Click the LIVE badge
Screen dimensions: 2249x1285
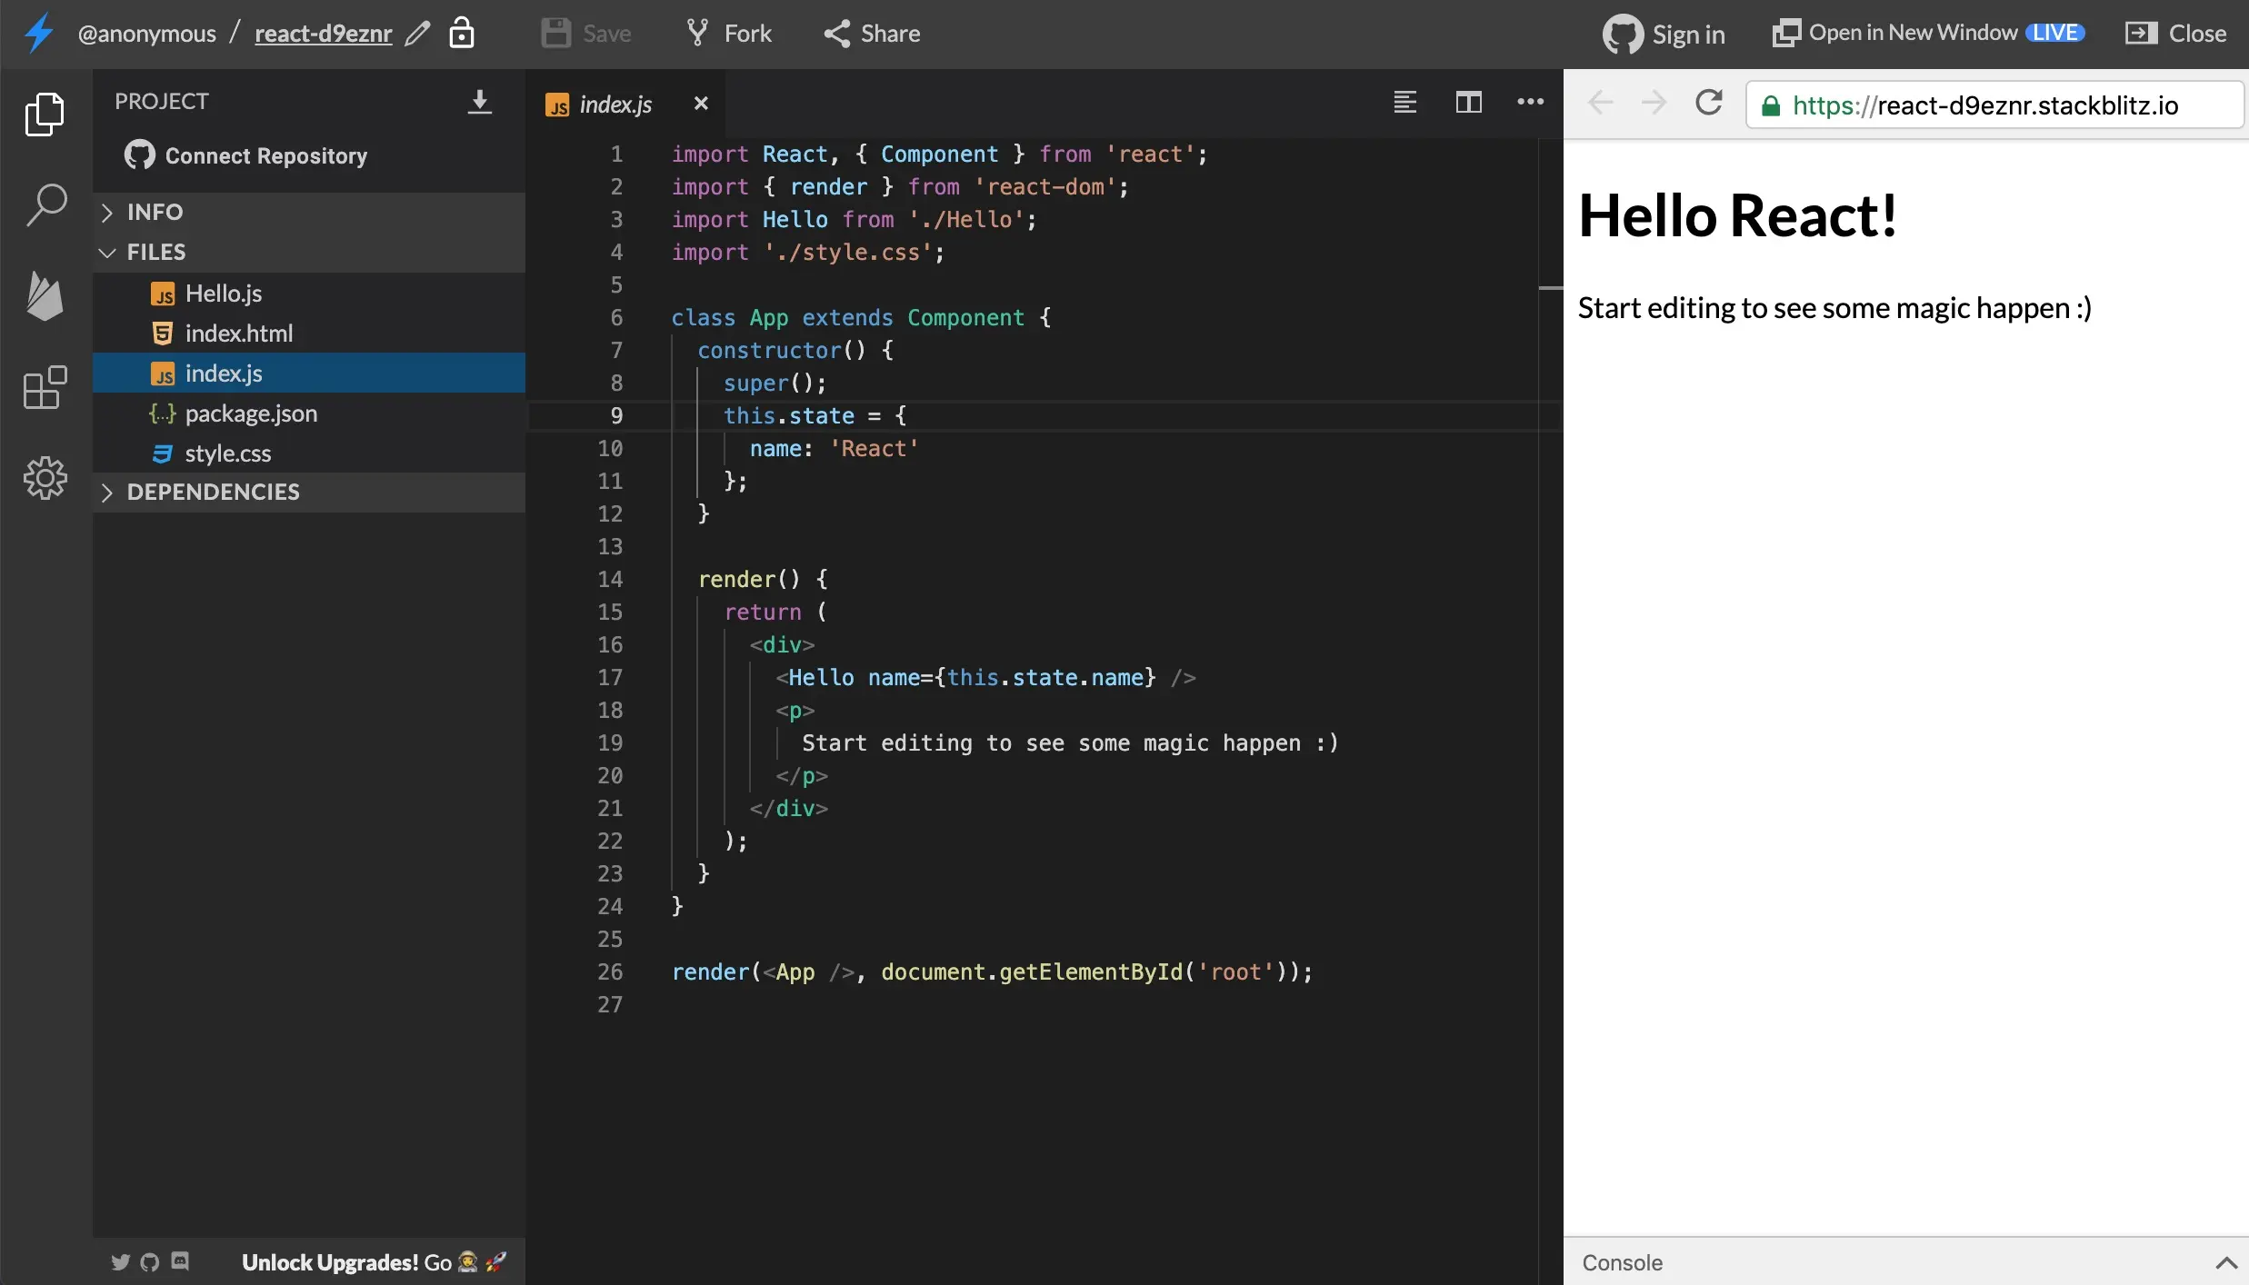(2054, 33)
